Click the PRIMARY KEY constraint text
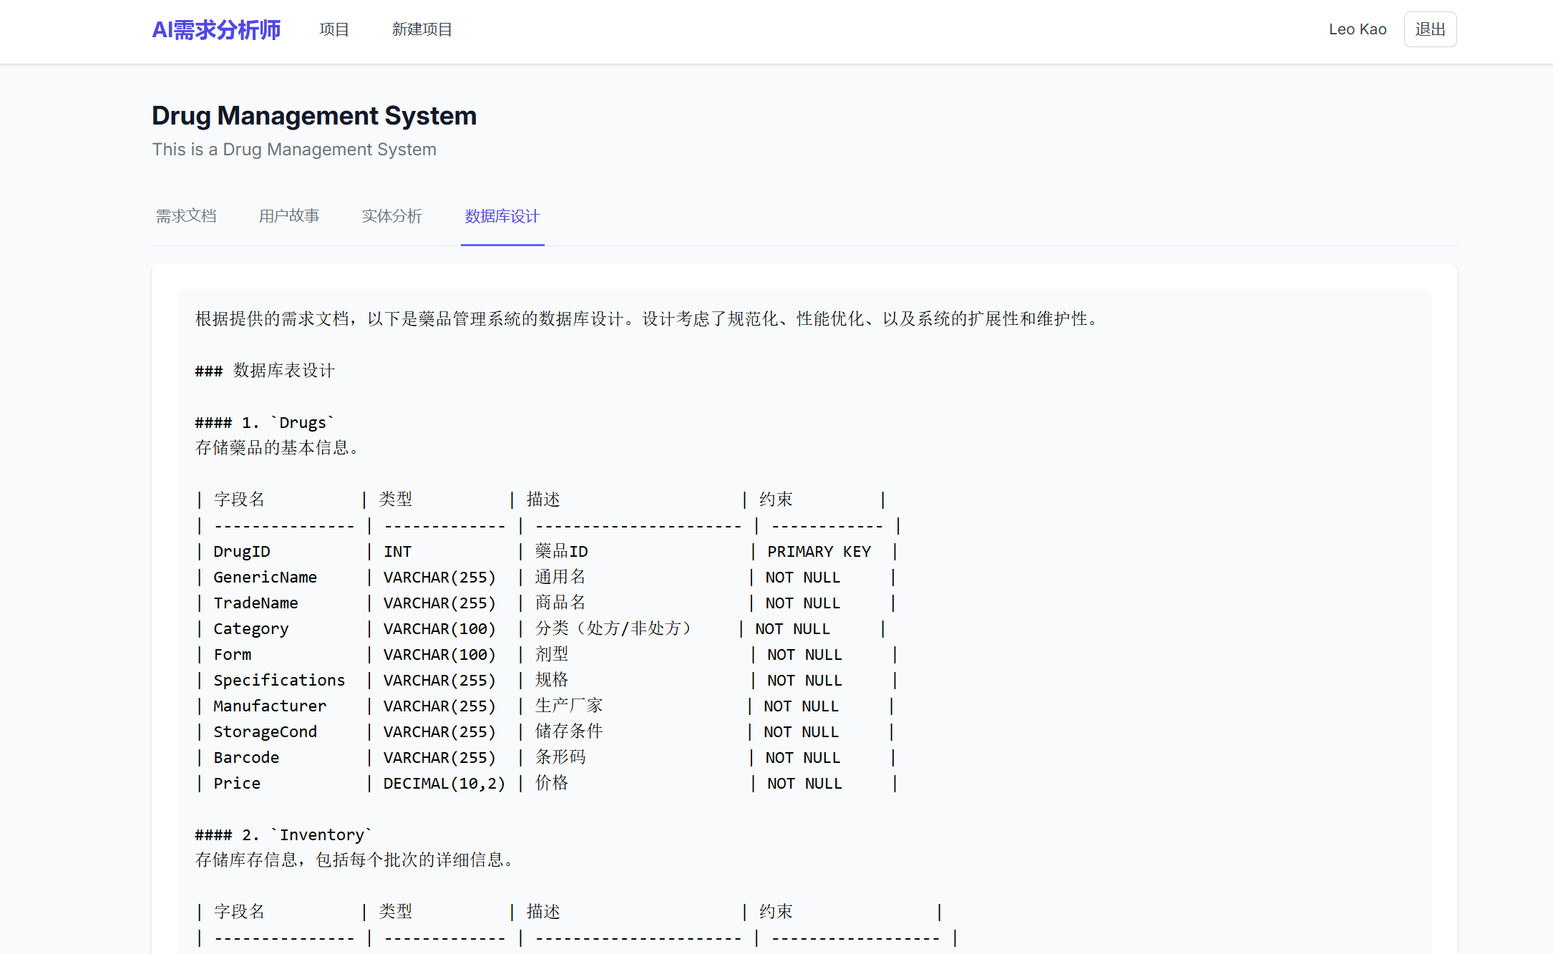 point(819,551)
